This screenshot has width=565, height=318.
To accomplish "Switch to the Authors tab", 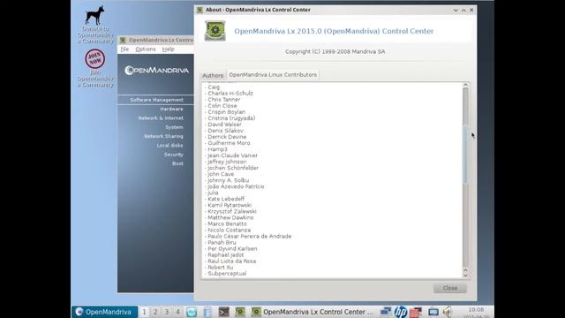I will [213, 75].
